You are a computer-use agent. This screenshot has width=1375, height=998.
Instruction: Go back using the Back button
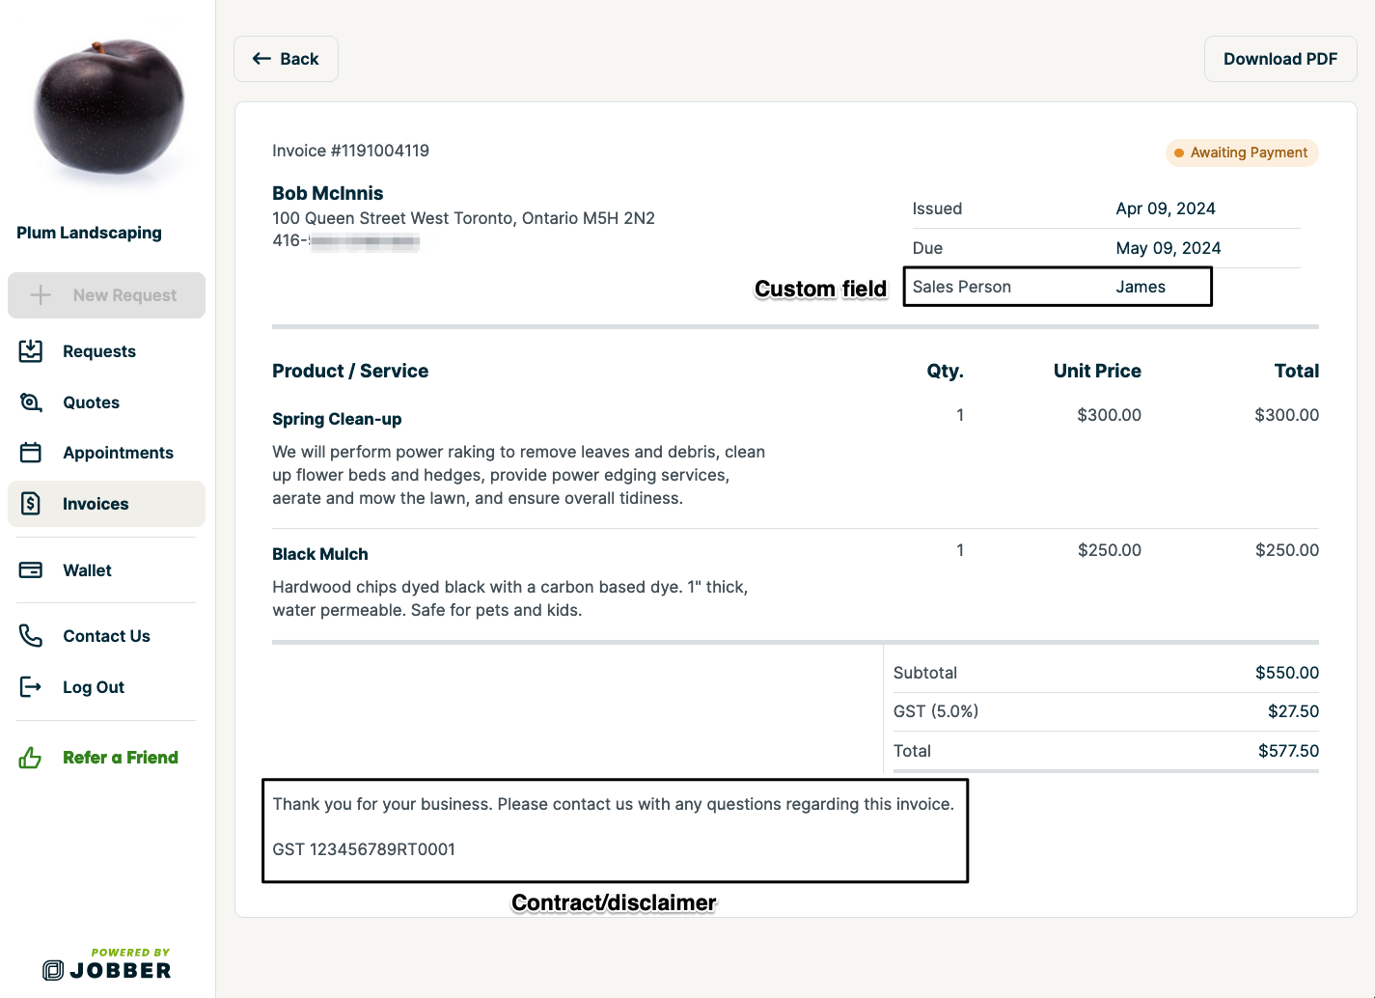coord(286,59)
